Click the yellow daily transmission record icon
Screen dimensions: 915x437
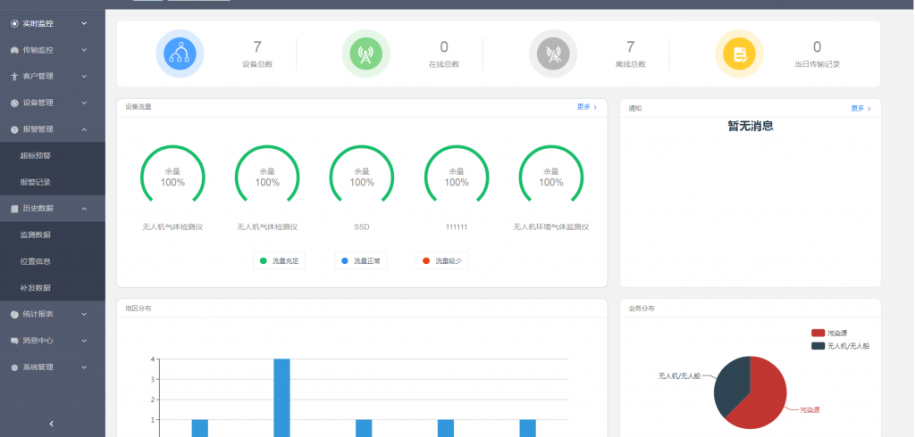pyautogui.click(x=739, y=54)
